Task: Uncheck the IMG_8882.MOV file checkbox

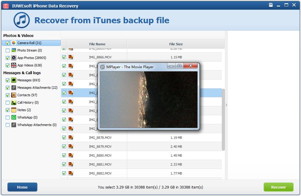Action: (x=64, y=173)
